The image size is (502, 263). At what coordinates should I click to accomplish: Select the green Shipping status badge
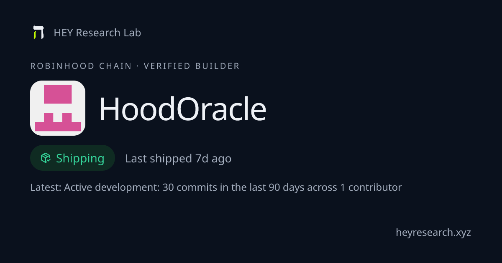(72, 158)
